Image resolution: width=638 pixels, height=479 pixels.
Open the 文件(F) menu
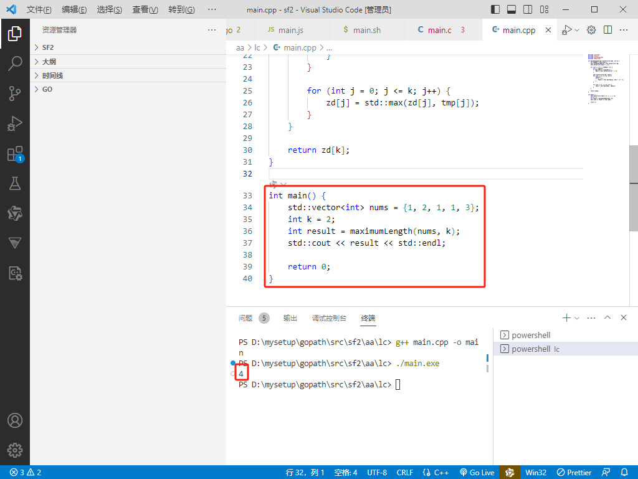pos(39,9)
